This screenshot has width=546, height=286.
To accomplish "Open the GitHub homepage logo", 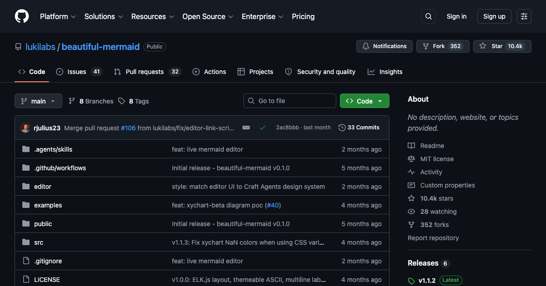I will click(x=22, y=16).
